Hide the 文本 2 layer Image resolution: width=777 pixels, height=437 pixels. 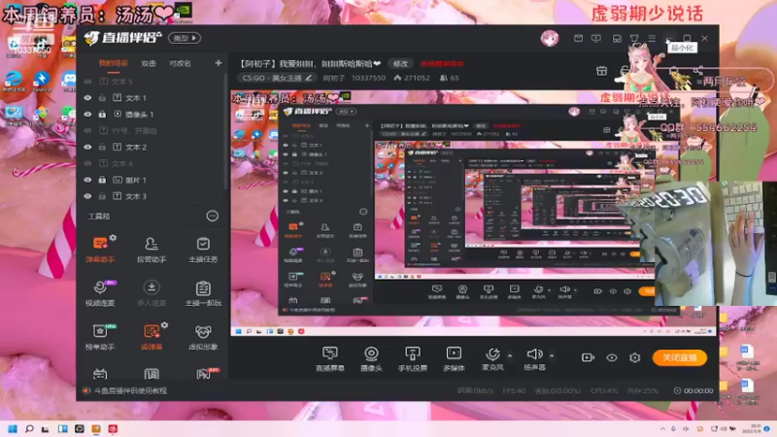tap(87, 148)
